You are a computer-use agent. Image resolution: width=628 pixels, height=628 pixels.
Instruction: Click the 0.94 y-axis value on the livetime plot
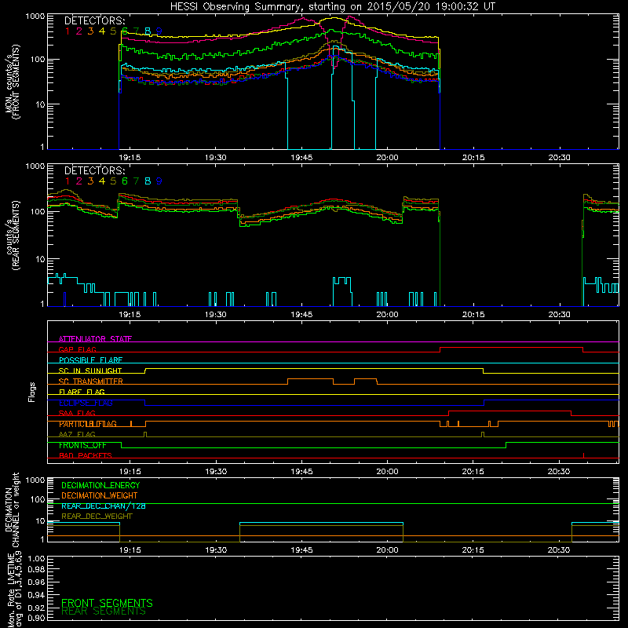37,594
